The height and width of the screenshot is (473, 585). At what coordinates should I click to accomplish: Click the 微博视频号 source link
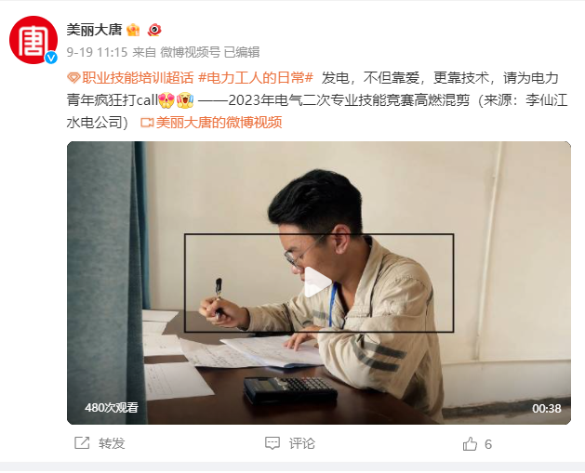(x=191, y=52)
